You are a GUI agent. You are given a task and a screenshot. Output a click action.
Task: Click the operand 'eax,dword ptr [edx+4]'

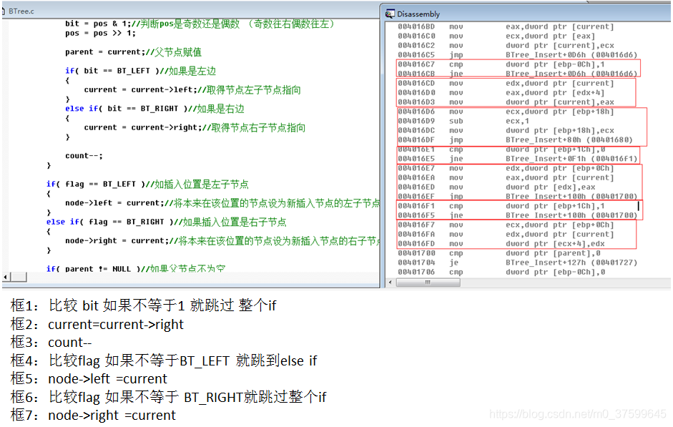pyautogui.click(x=555, y=93)
